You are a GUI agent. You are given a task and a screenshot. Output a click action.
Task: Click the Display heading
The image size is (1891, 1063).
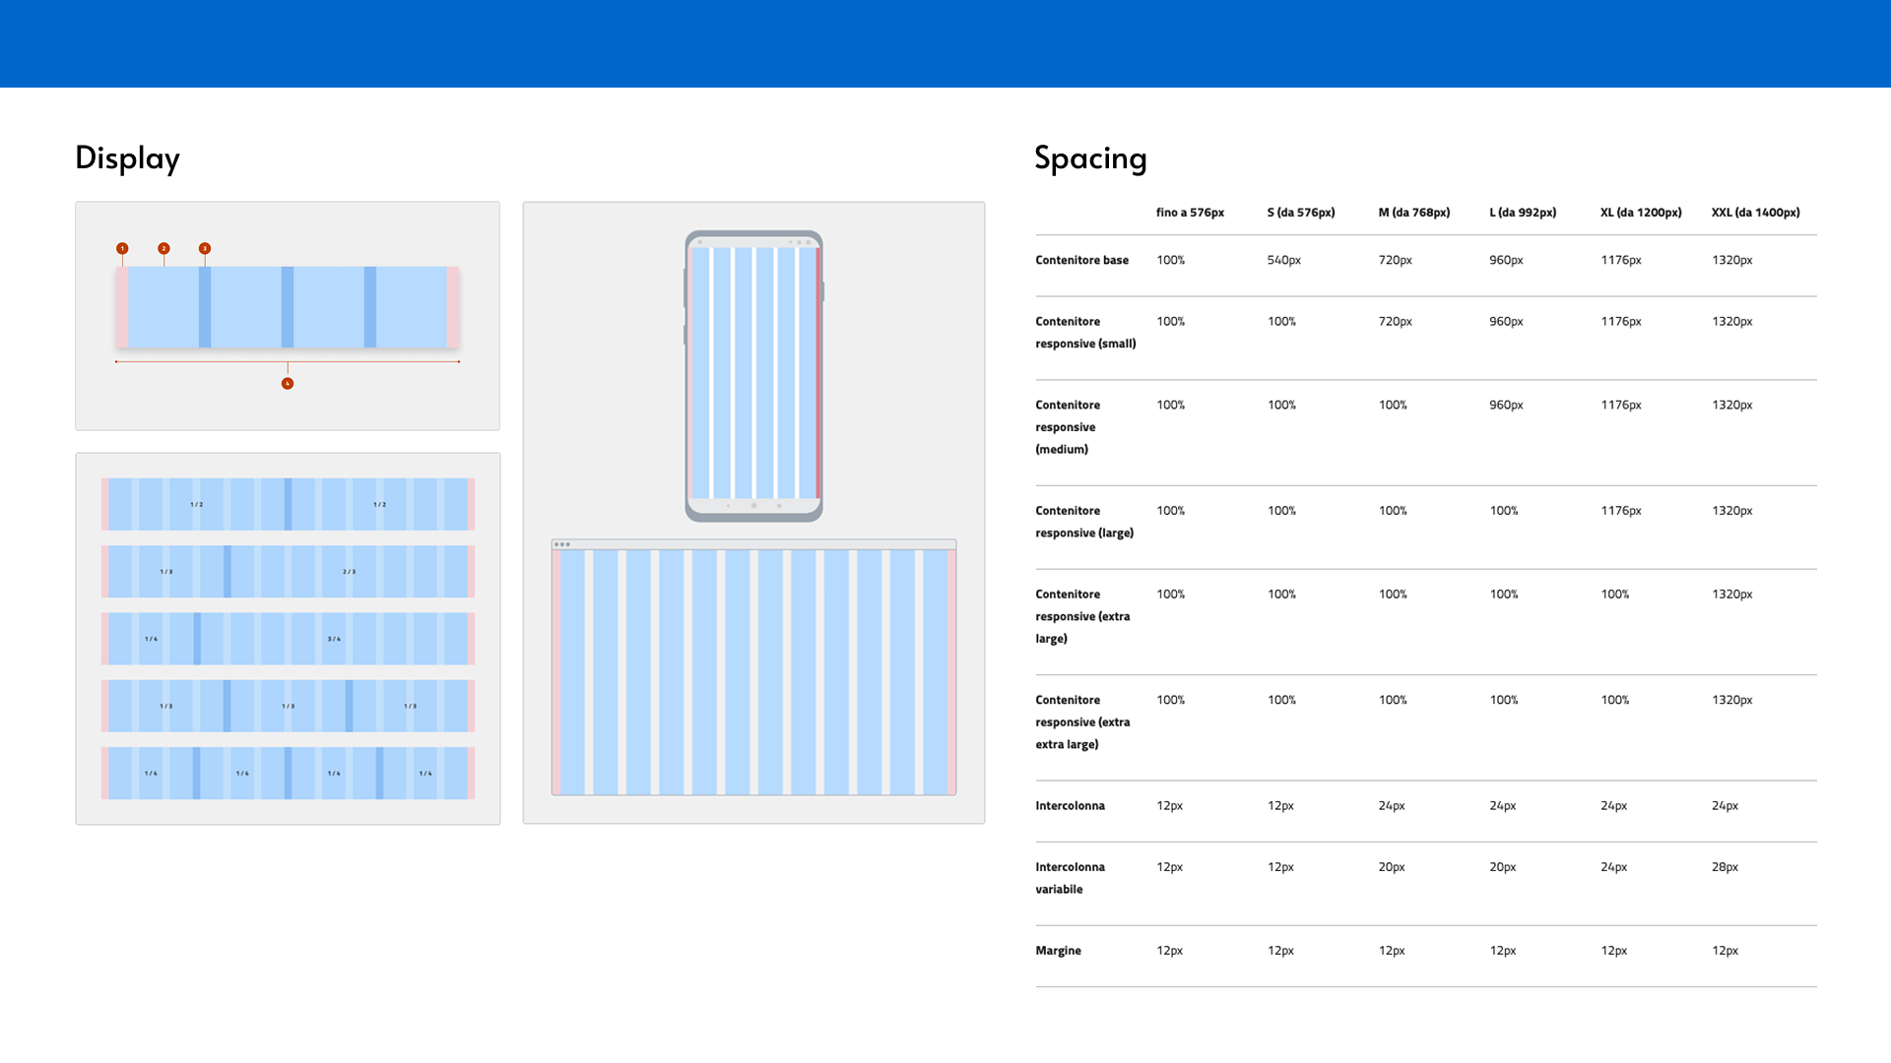pos(127,158)
